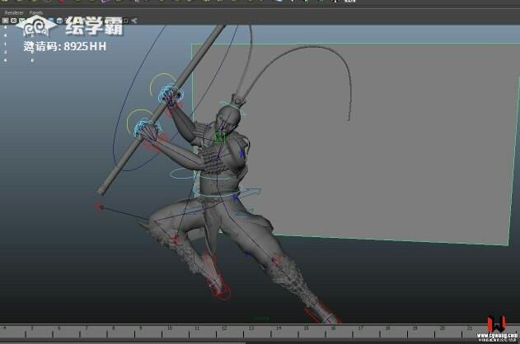Click the small square icon beside the share-shaped icon
520x344 pixels.
pyautogui.click(x=126, y=21)
